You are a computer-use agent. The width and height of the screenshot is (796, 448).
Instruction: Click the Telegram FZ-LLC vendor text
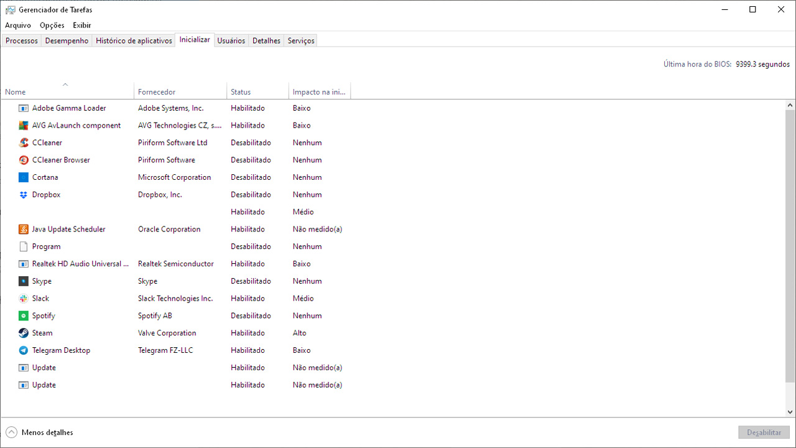point(165,350)
